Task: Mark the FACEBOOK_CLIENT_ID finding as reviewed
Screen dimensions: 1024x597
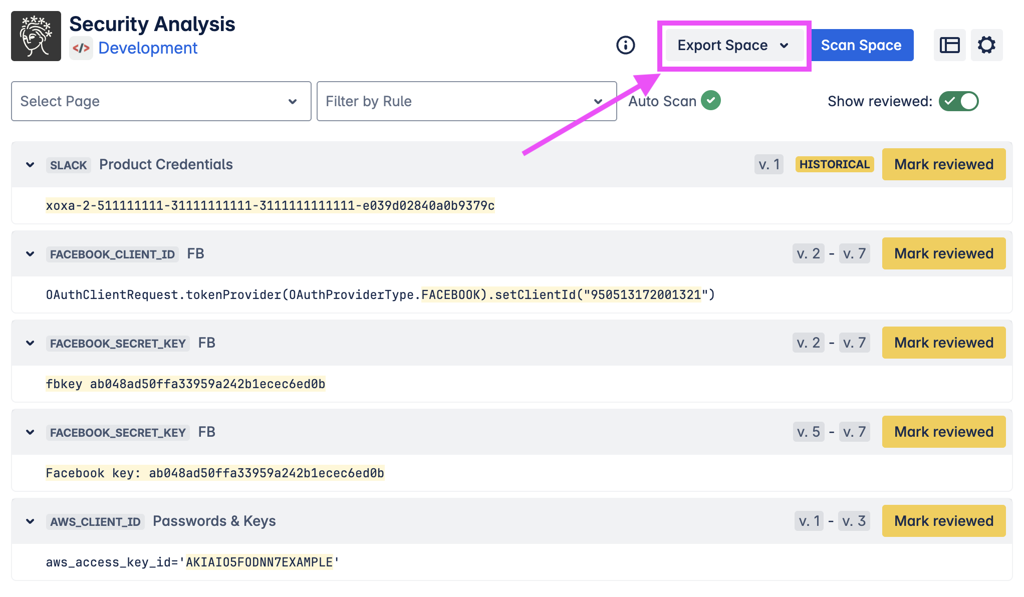Action: pyautogui.click(x=944, y=253)
